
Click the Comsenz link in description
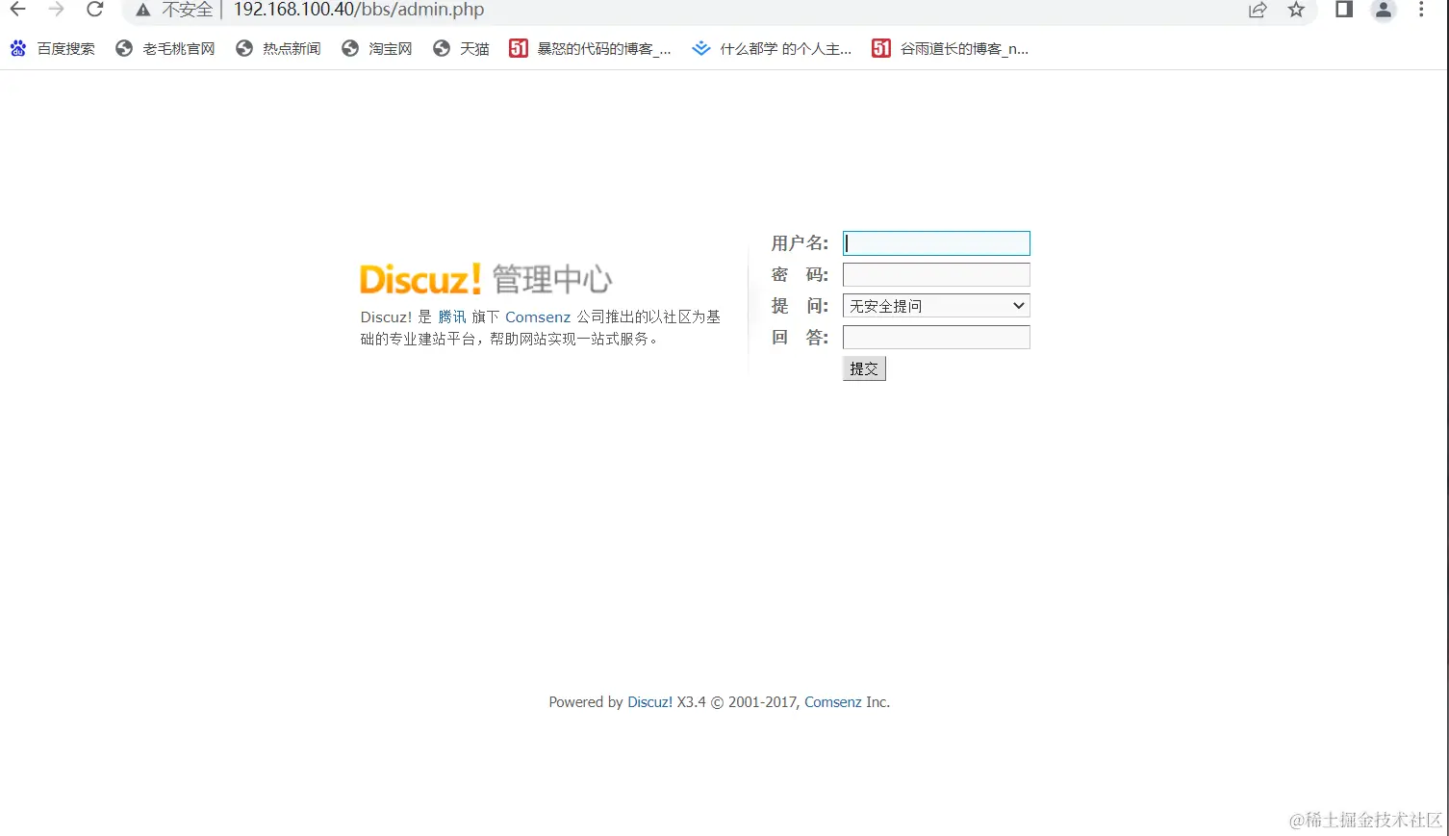538,317
